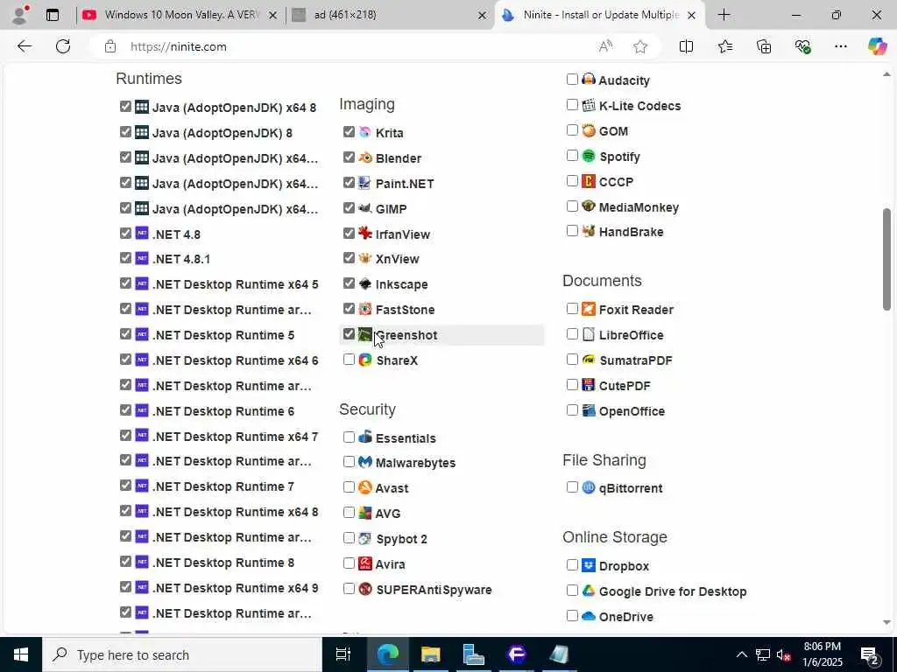Screen dimensions: 897x672
Task: Click the qBittorrent icon
Action: (589, 487)
